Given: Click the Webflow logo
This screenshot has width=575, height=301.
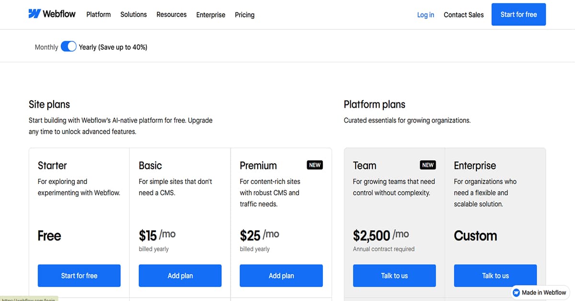Looking at the screenshot, I should coord(52,14).
